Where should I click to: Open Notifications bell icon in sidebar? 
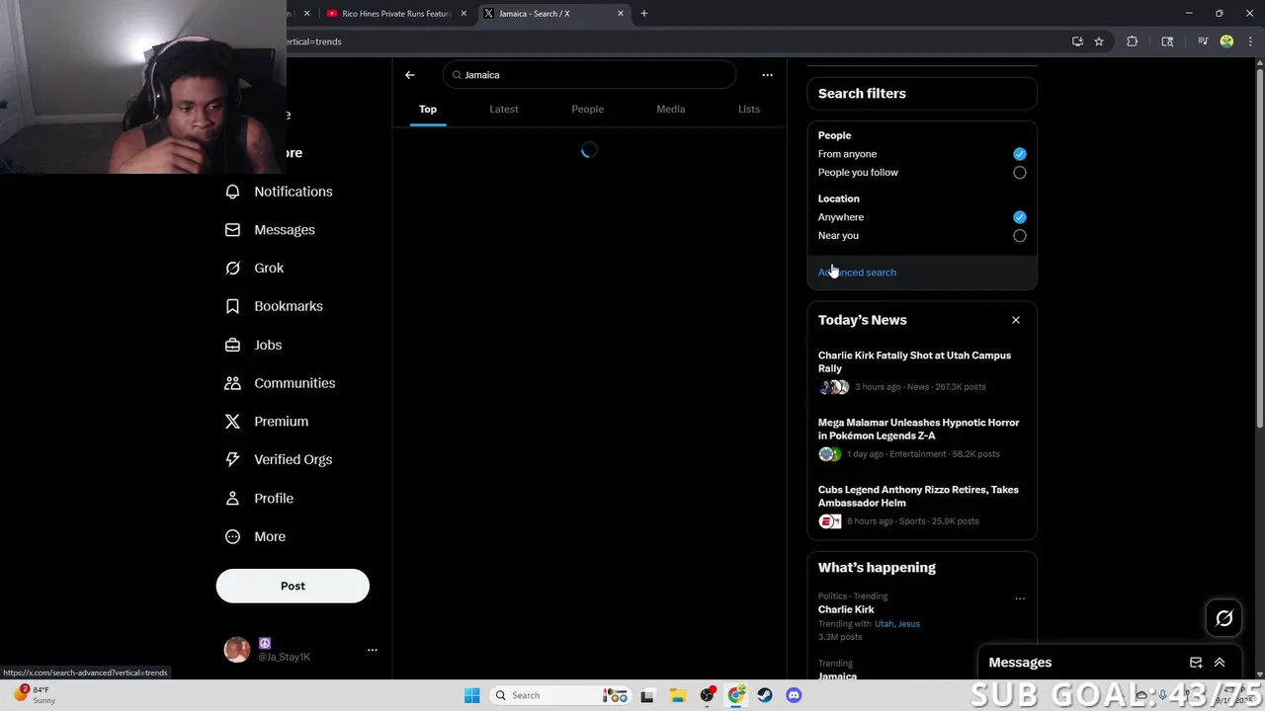(232, 192)
